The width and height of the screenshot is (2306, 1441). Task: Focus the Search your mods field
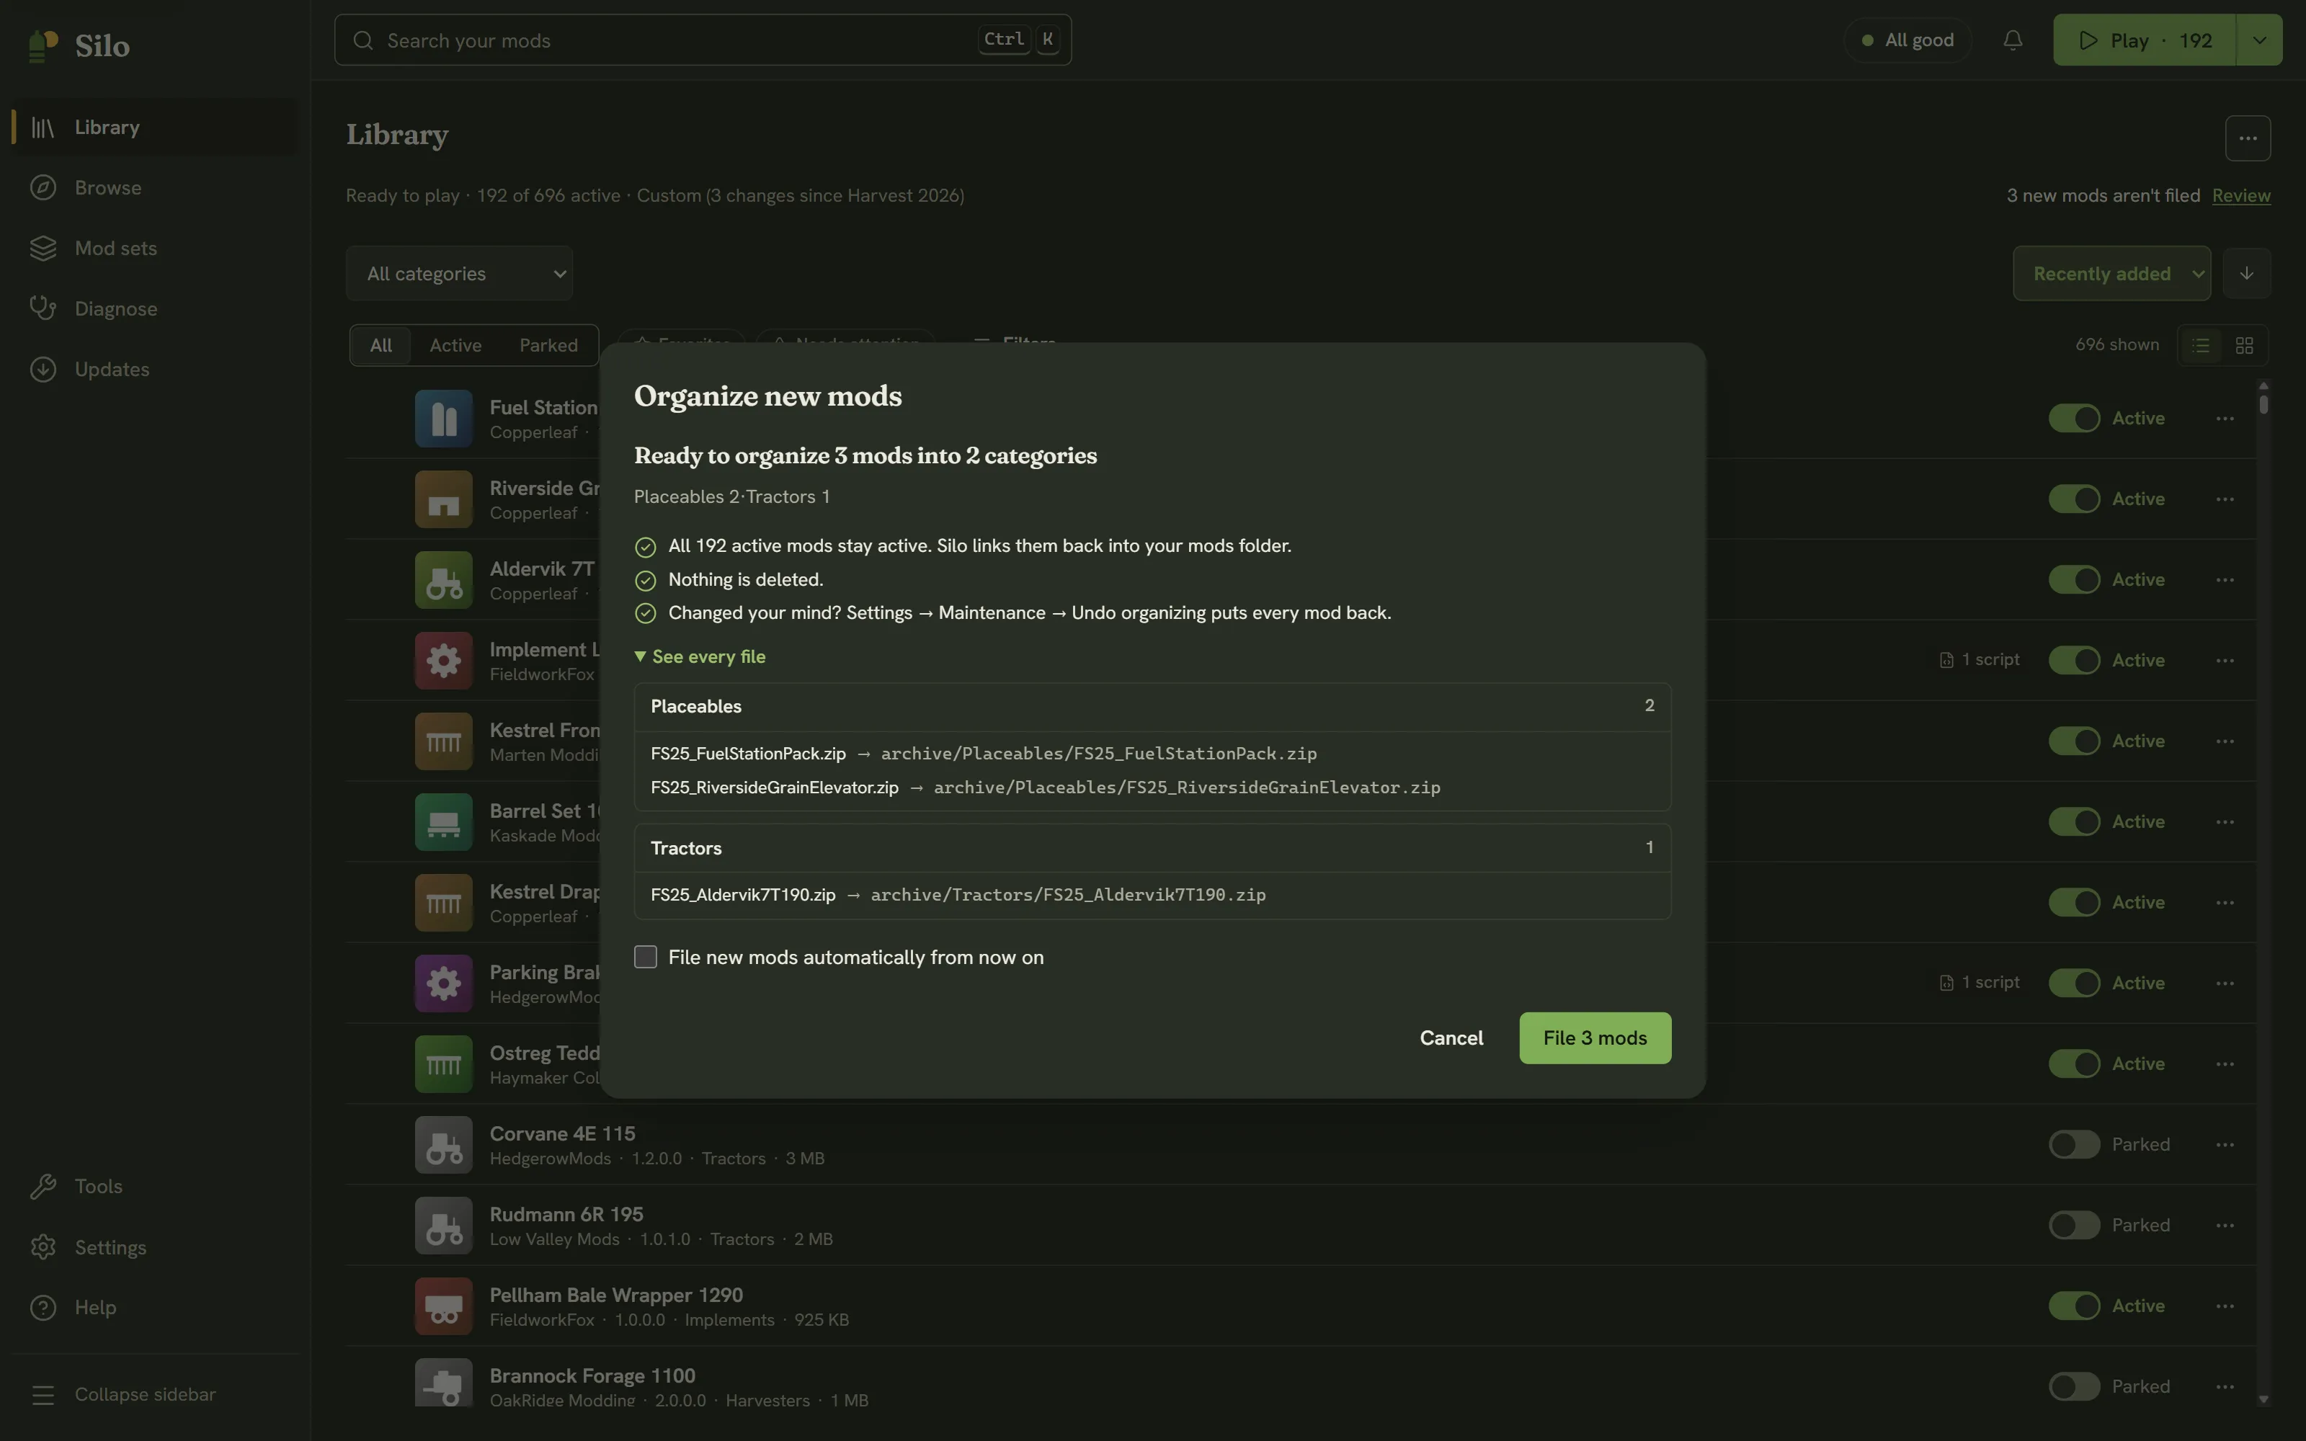pyautogui.click(x=703, y=40)
